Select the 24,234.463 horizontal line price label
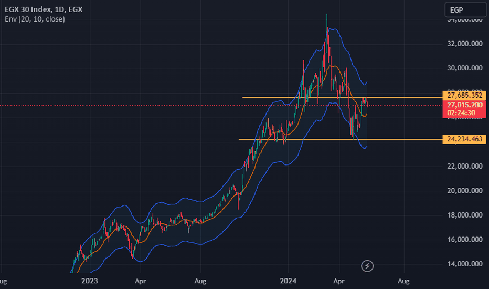Image resolution: width=489 pixels, height=289 pixels. [464, 139]
